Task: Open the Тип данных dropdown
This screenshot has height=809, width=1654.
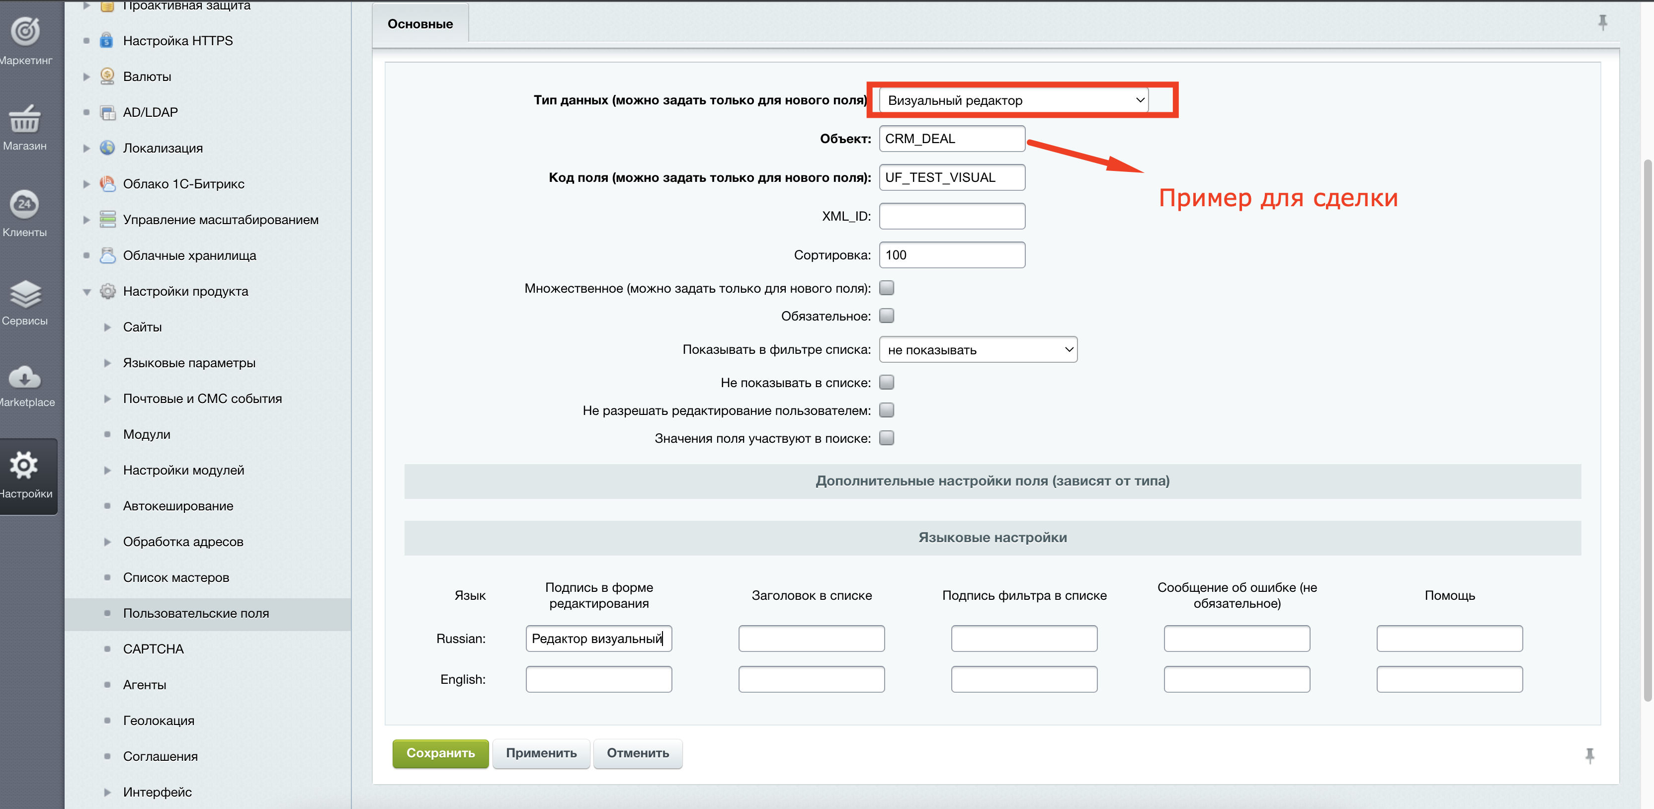Action: 1013,100
